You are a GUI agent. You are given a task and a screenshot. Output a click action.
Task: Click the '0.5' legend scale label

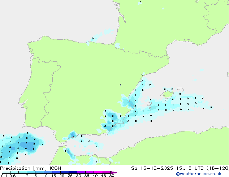pos(12,176)
